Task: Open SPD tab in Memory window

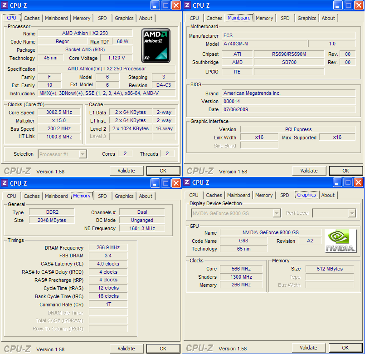Action: [x=102, y=196]
